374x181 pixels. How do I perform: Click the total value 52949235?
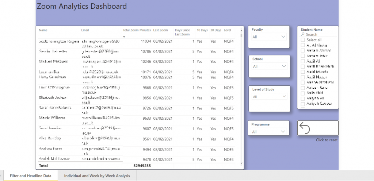point(142,166)
